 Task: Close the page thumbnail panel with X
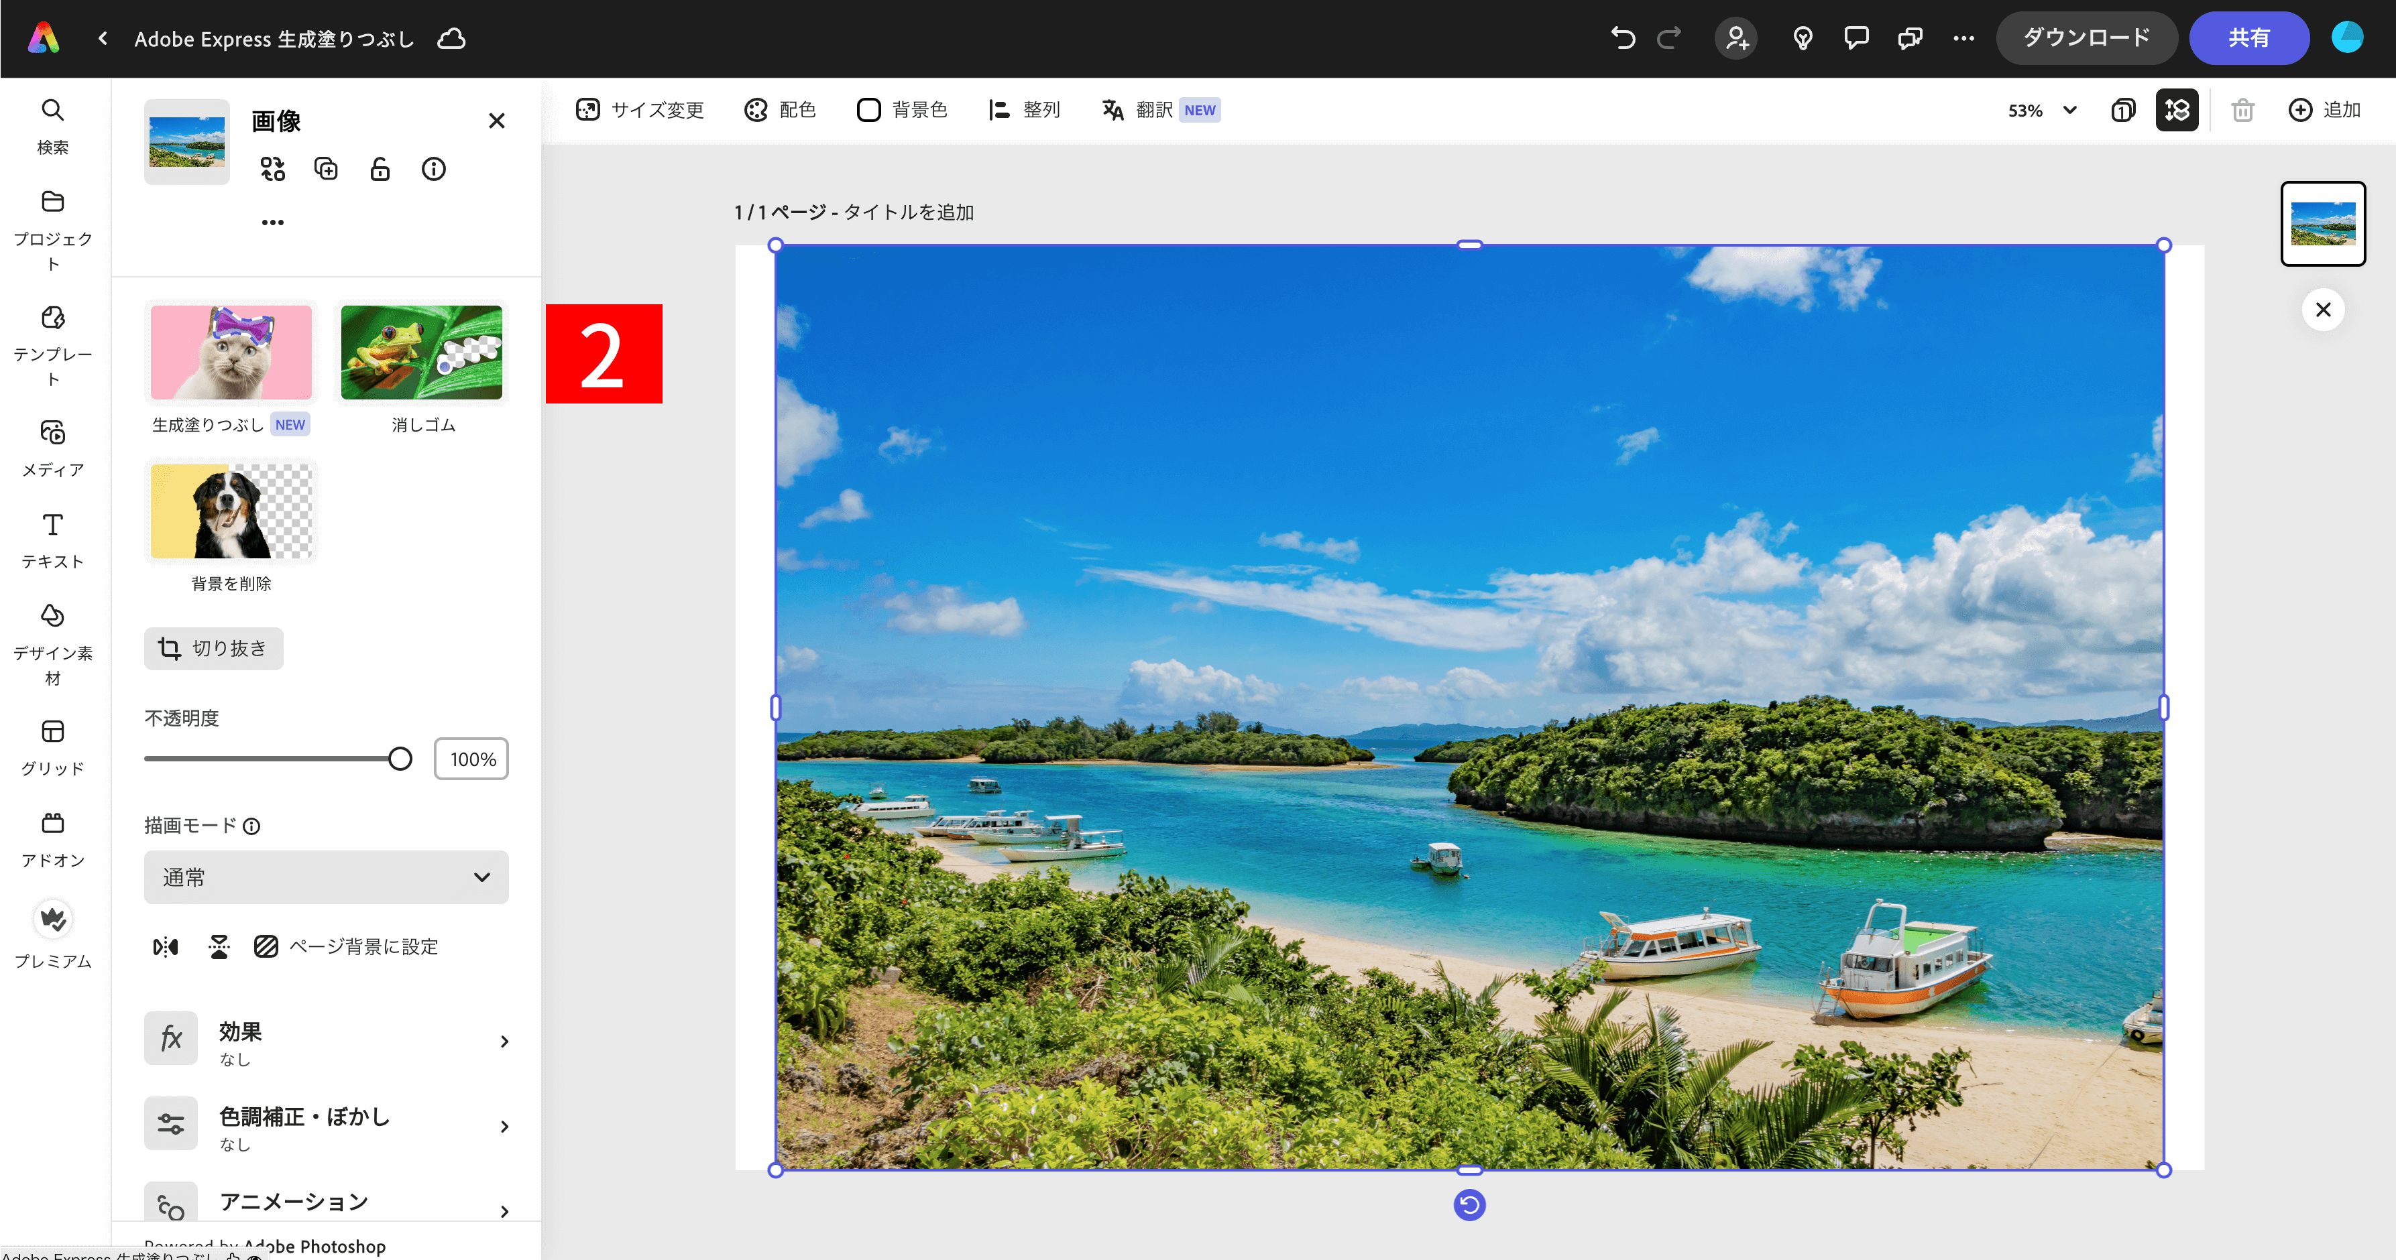coord(2322,310)
